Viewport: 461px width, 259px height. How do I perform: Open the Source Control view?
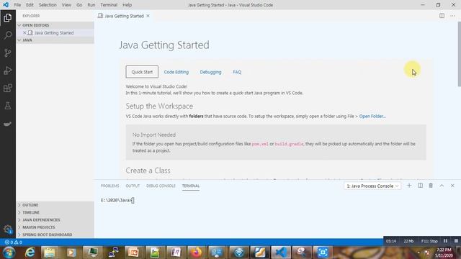(8, 53)
